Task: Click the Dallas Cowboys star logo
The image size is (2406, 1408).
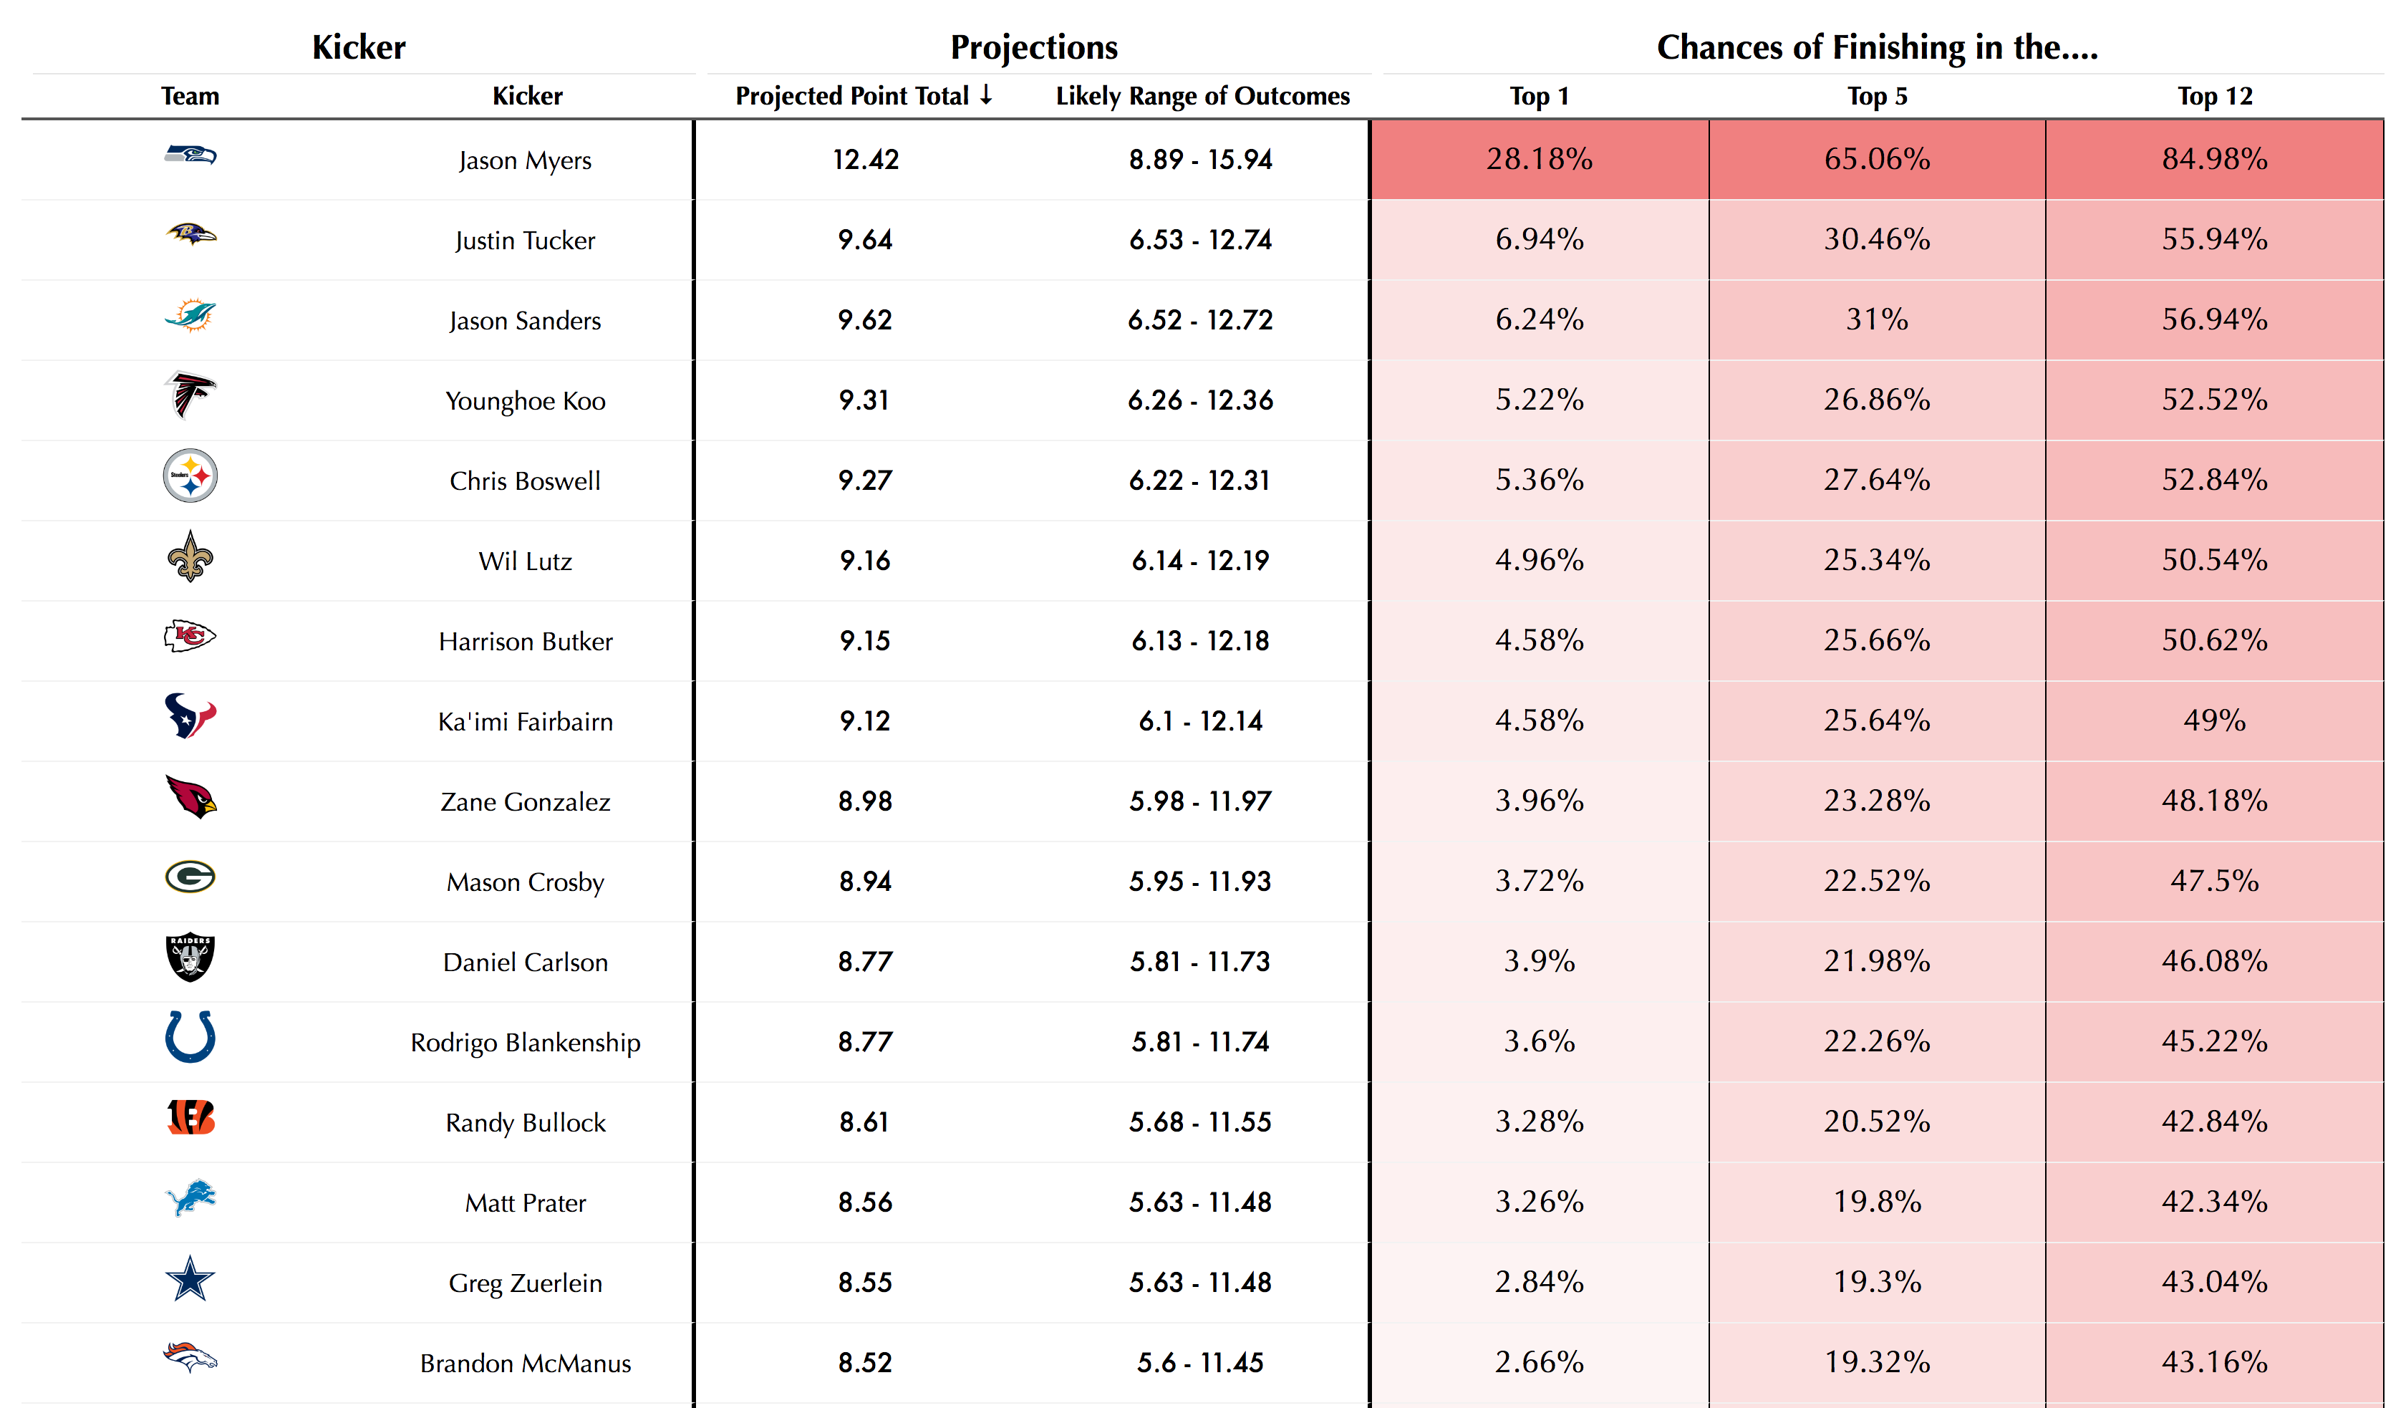Action: 190,1278
